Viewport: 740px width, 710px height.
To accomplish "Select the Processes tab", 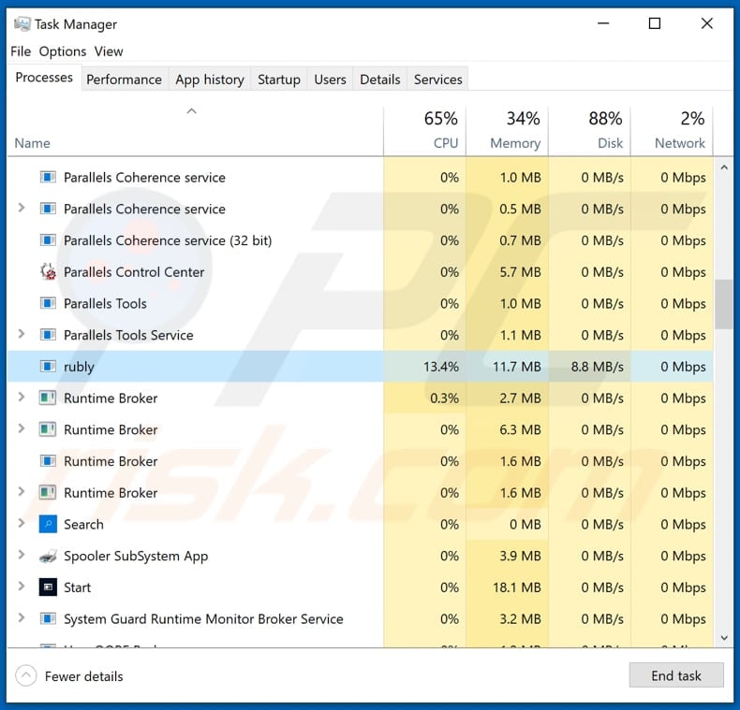I will pyautogui.click(x=44, y=78).
